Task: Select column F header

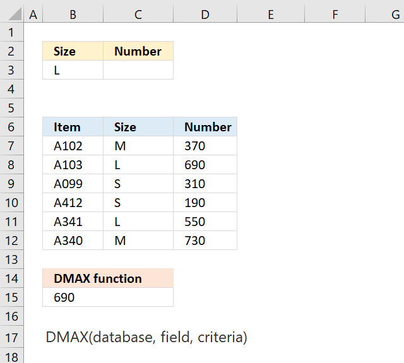Action: (x=335, y=15)
